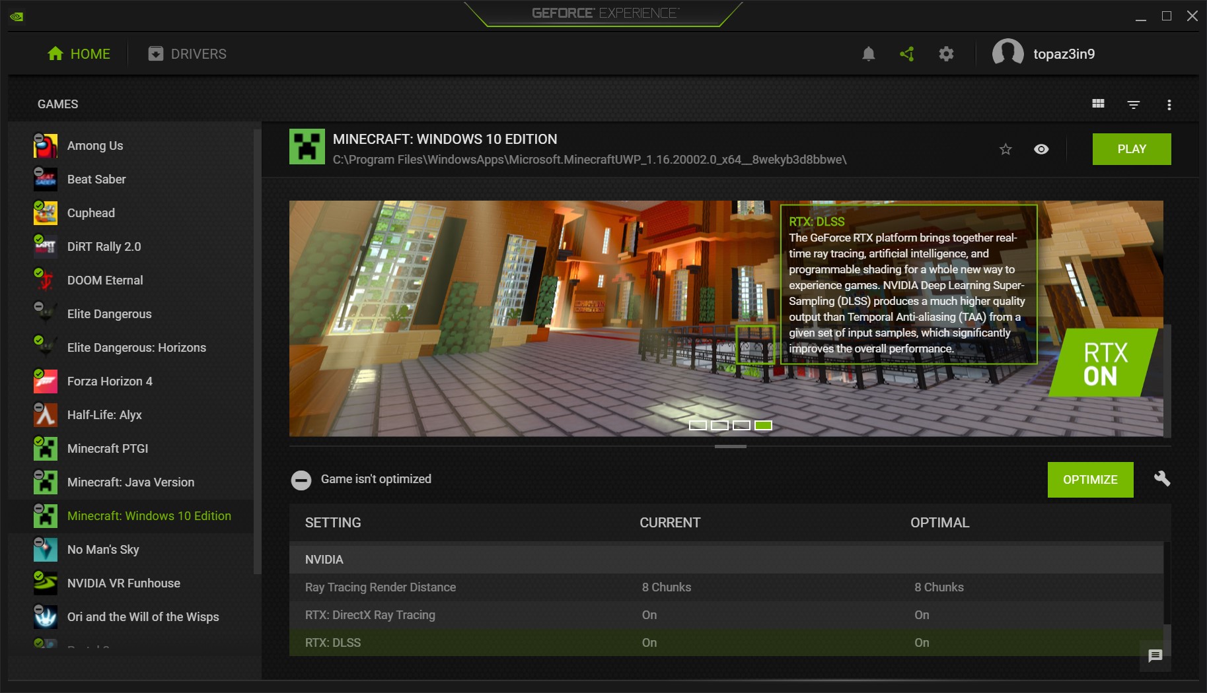Select the first screenshot carousel indicator
This screenshot has width=1207, height=693.
[698, 426]
